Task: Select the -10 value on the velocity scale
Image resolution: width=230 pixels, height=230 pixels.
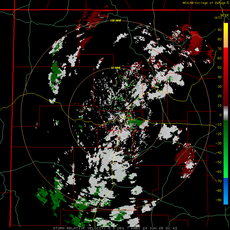Action: [x=218, y=124]
